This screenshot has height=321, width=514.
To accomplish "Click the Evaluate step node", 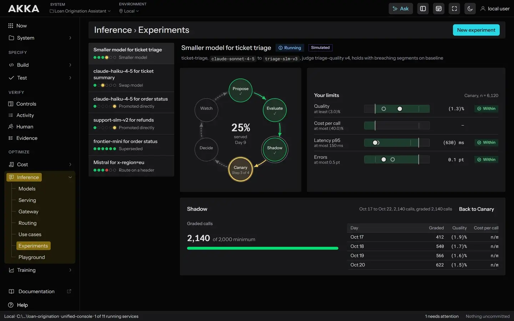I will tap(275, 110).
